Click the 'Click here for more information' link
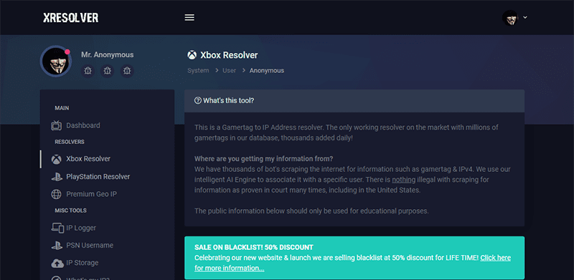This screenshot has height=280, width=574. [496, 258]
